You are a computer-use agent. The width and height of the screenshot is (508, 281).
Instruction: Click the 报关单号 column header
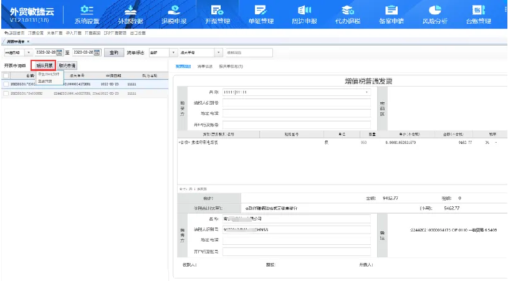(77, 75)
